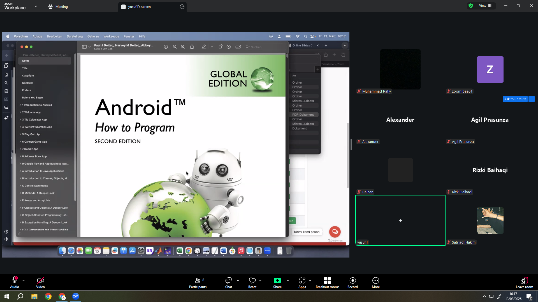The image size is (538, 302).
Task: Open chat options caret next to Chat
Action: 238,280
